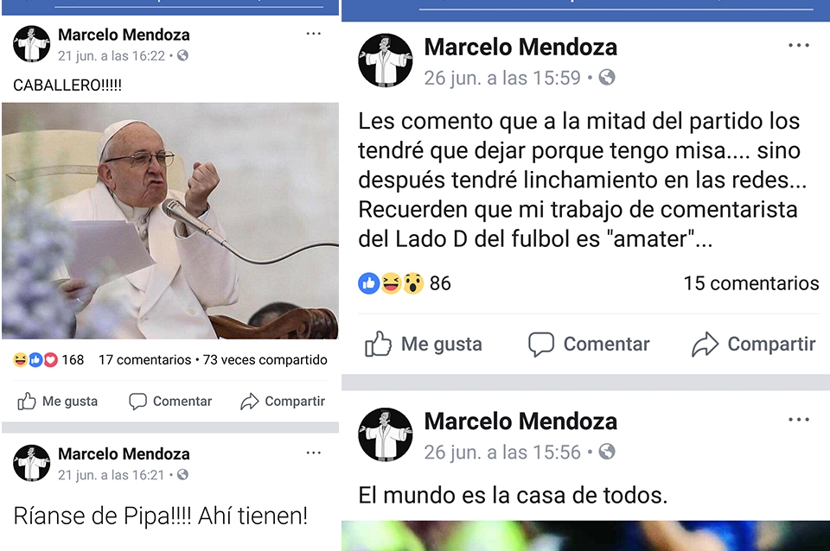This screenshot has width=830, height=551.
Task: Like the 'Les comento' post with Me gusta
Action: (x=423, y=345)
